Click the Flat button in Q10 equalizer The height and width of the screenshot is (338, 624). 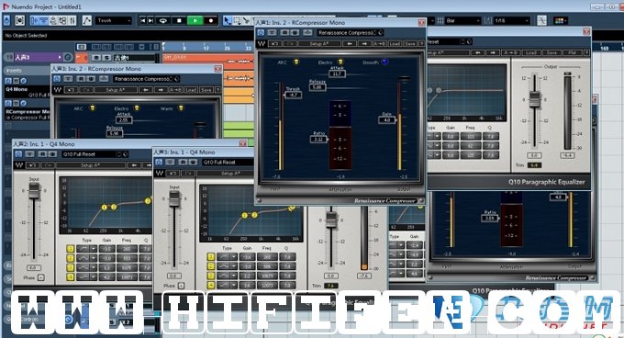coord(572,52)
